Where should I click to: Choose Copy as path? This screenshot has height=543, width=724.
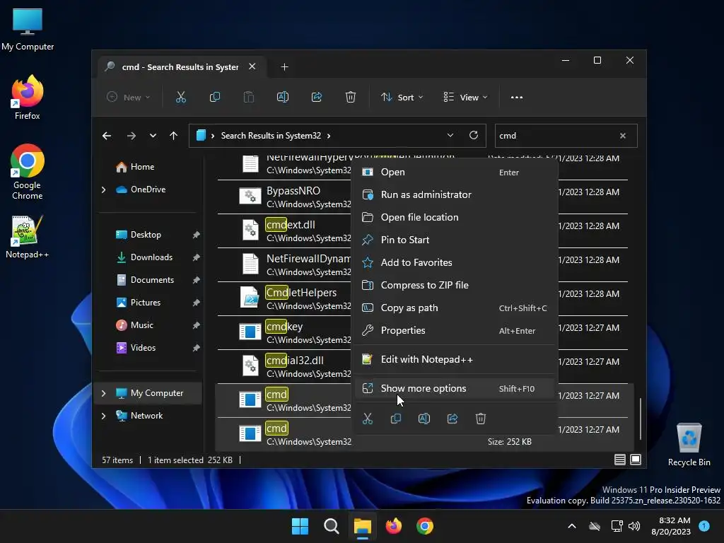tap(455, 308)
